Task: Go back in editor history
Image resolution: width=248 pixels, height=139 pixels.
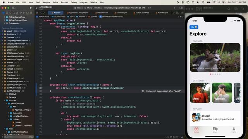Action: click(x=41, y=13)
